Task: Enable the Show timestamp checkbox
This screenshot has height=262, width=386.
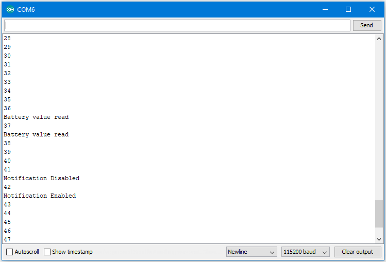Action: coord(47,252)
